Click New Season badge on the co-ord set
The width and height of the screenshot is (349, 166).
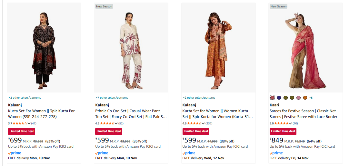point(104,6)
